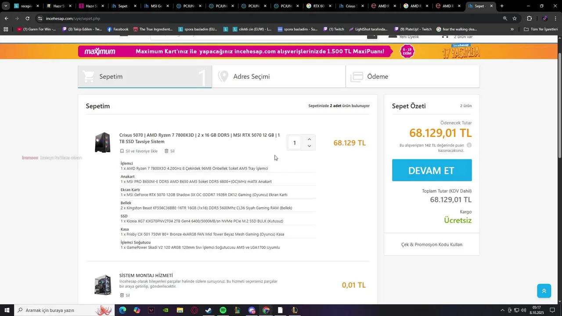The height and width of the screenshot is (316, 562).
Task: Click the scroll-to-top arrow button
Action: 544,291
